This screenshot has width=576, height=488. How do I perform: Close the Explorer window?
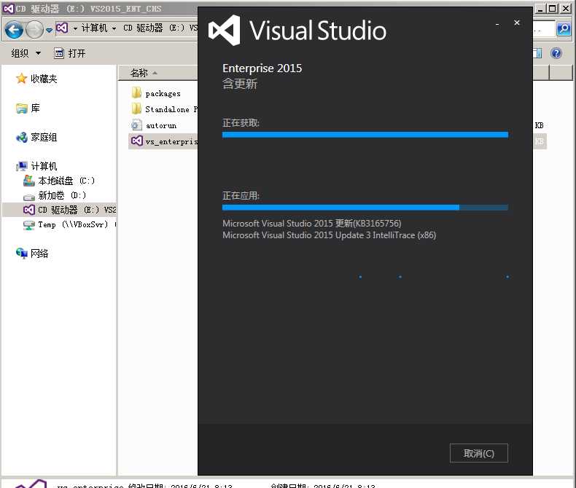565,9
